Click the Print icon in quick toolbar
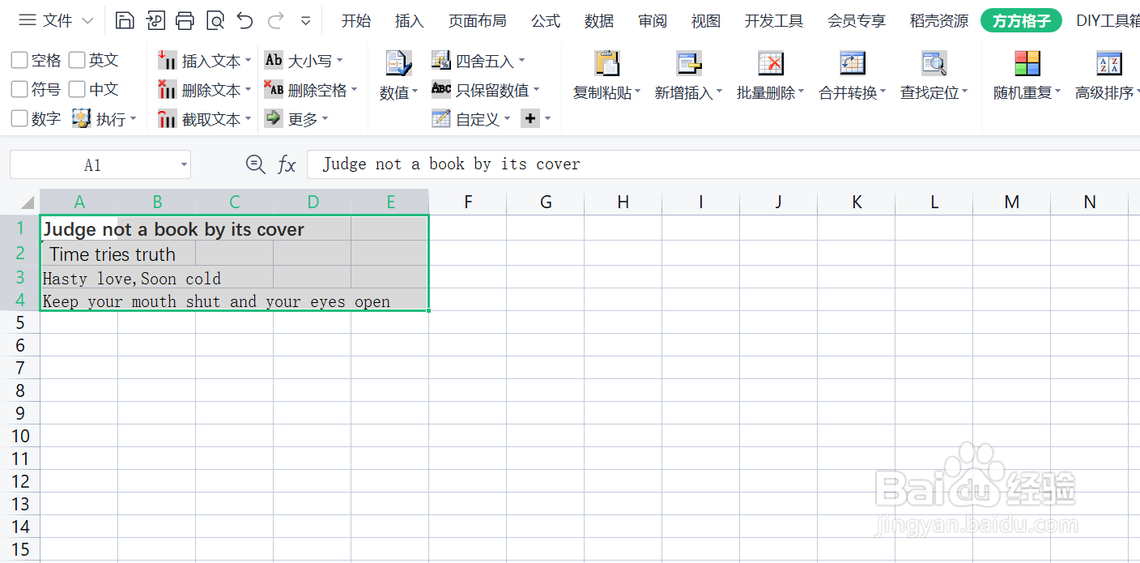The image size is (1140, 563). click(185, 21)
